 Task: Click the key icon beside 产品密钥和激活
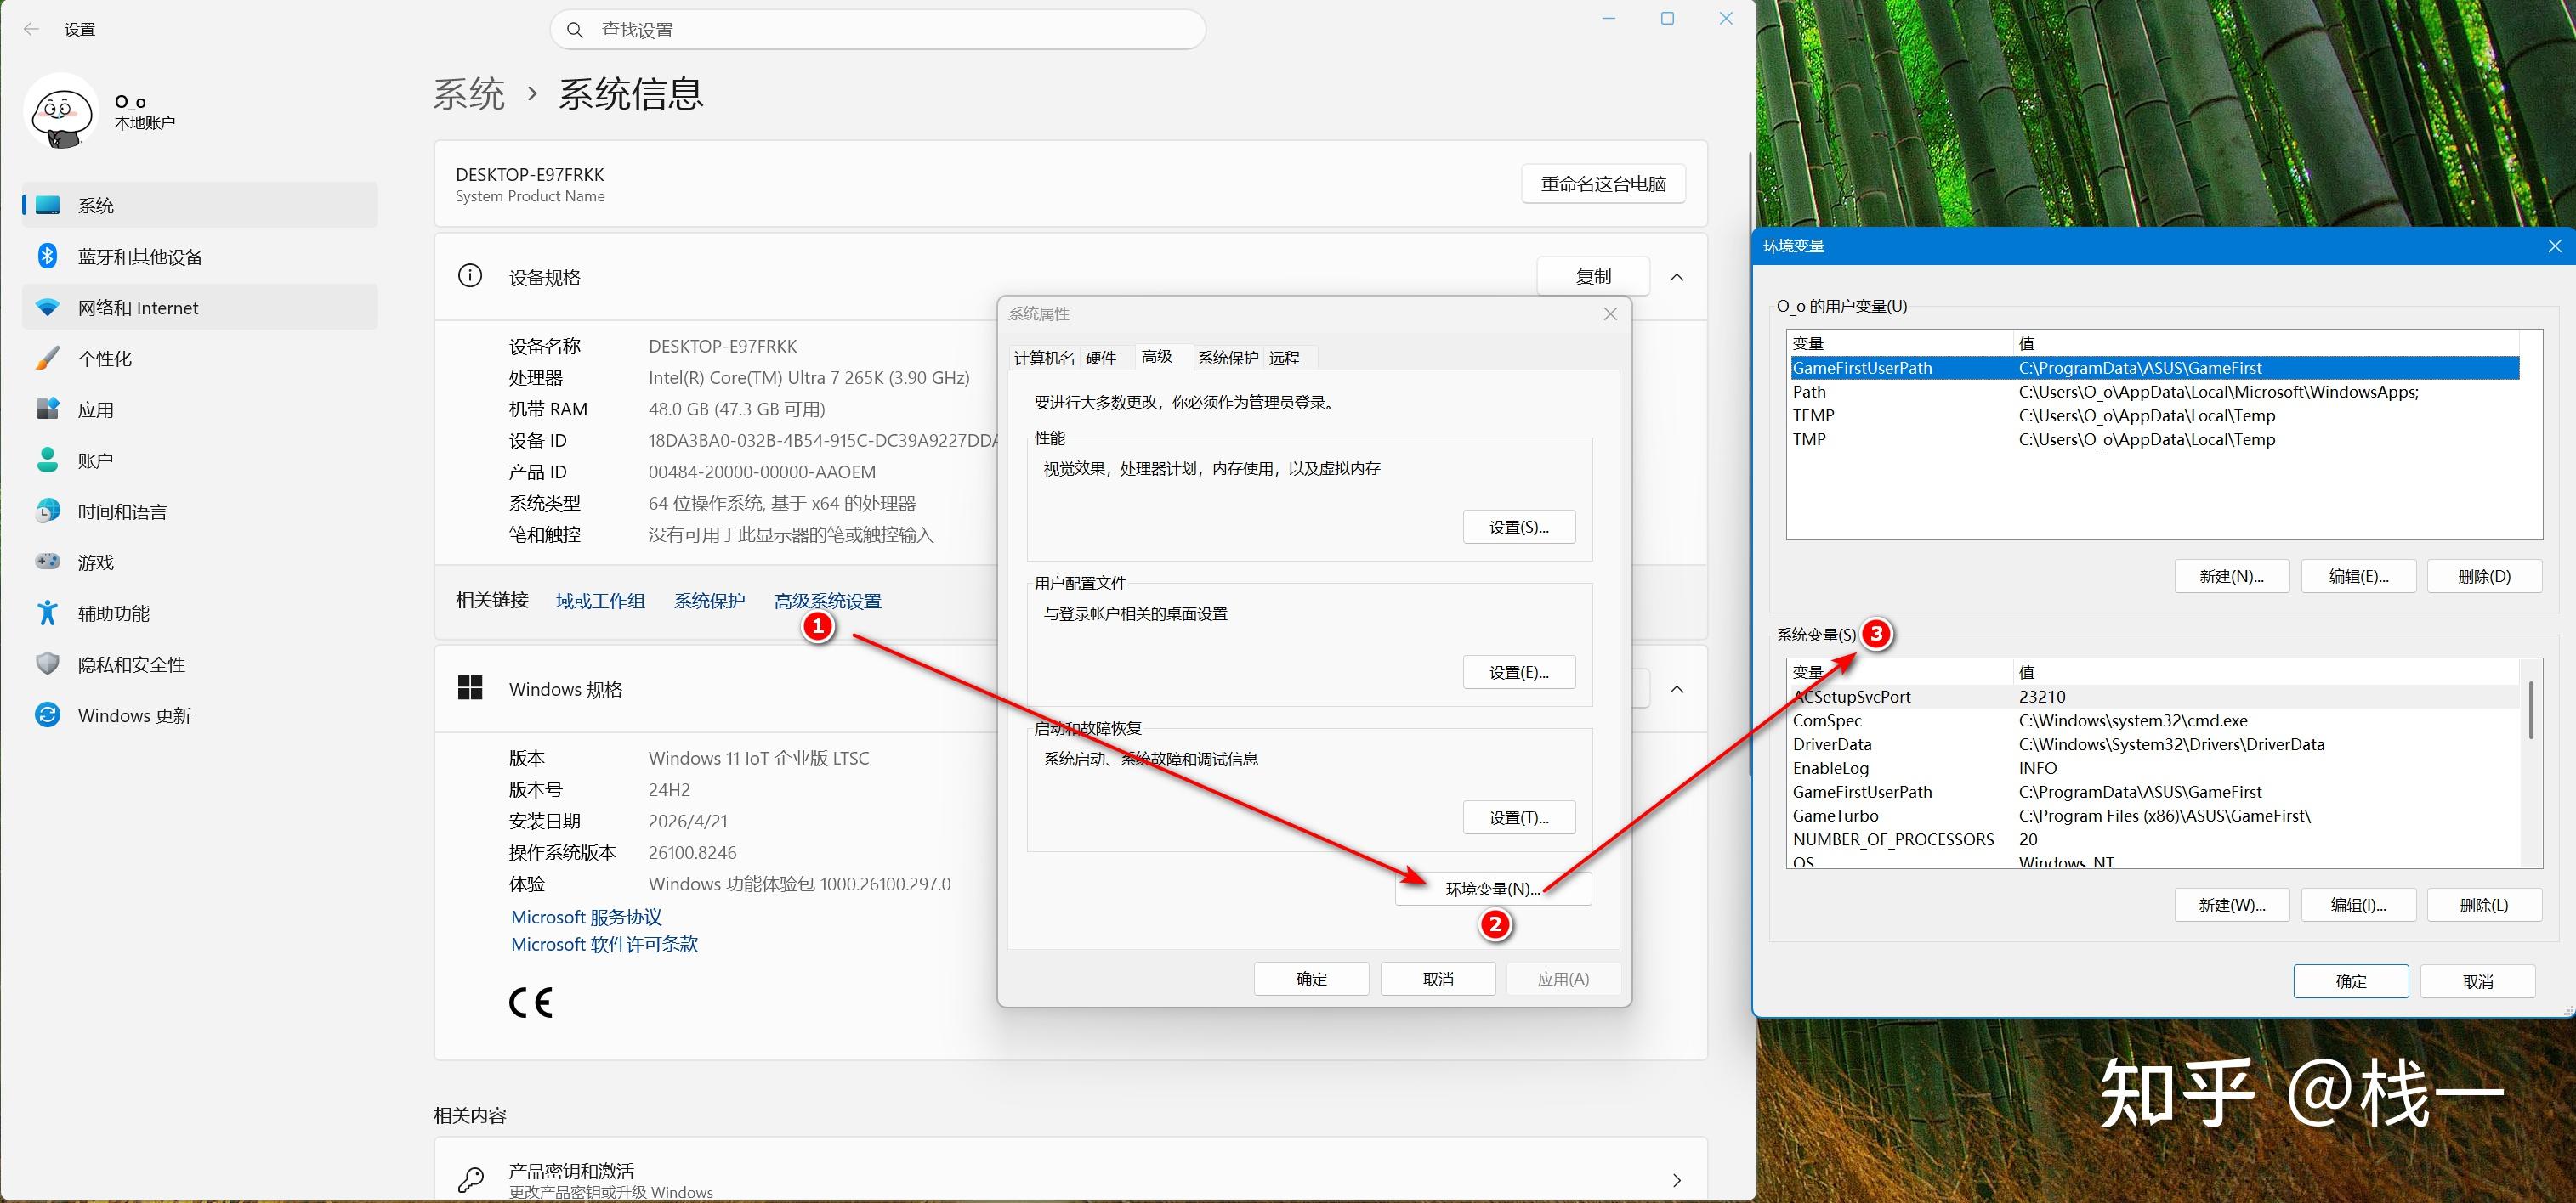click(470, 1180)
